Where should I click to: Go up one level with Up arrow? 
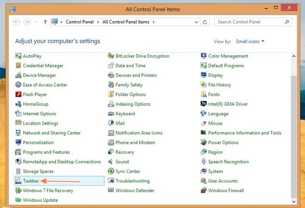click(45, 22)
